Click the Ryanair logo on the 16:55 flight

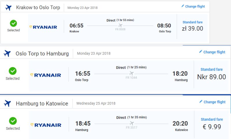(x=46, y=75)
